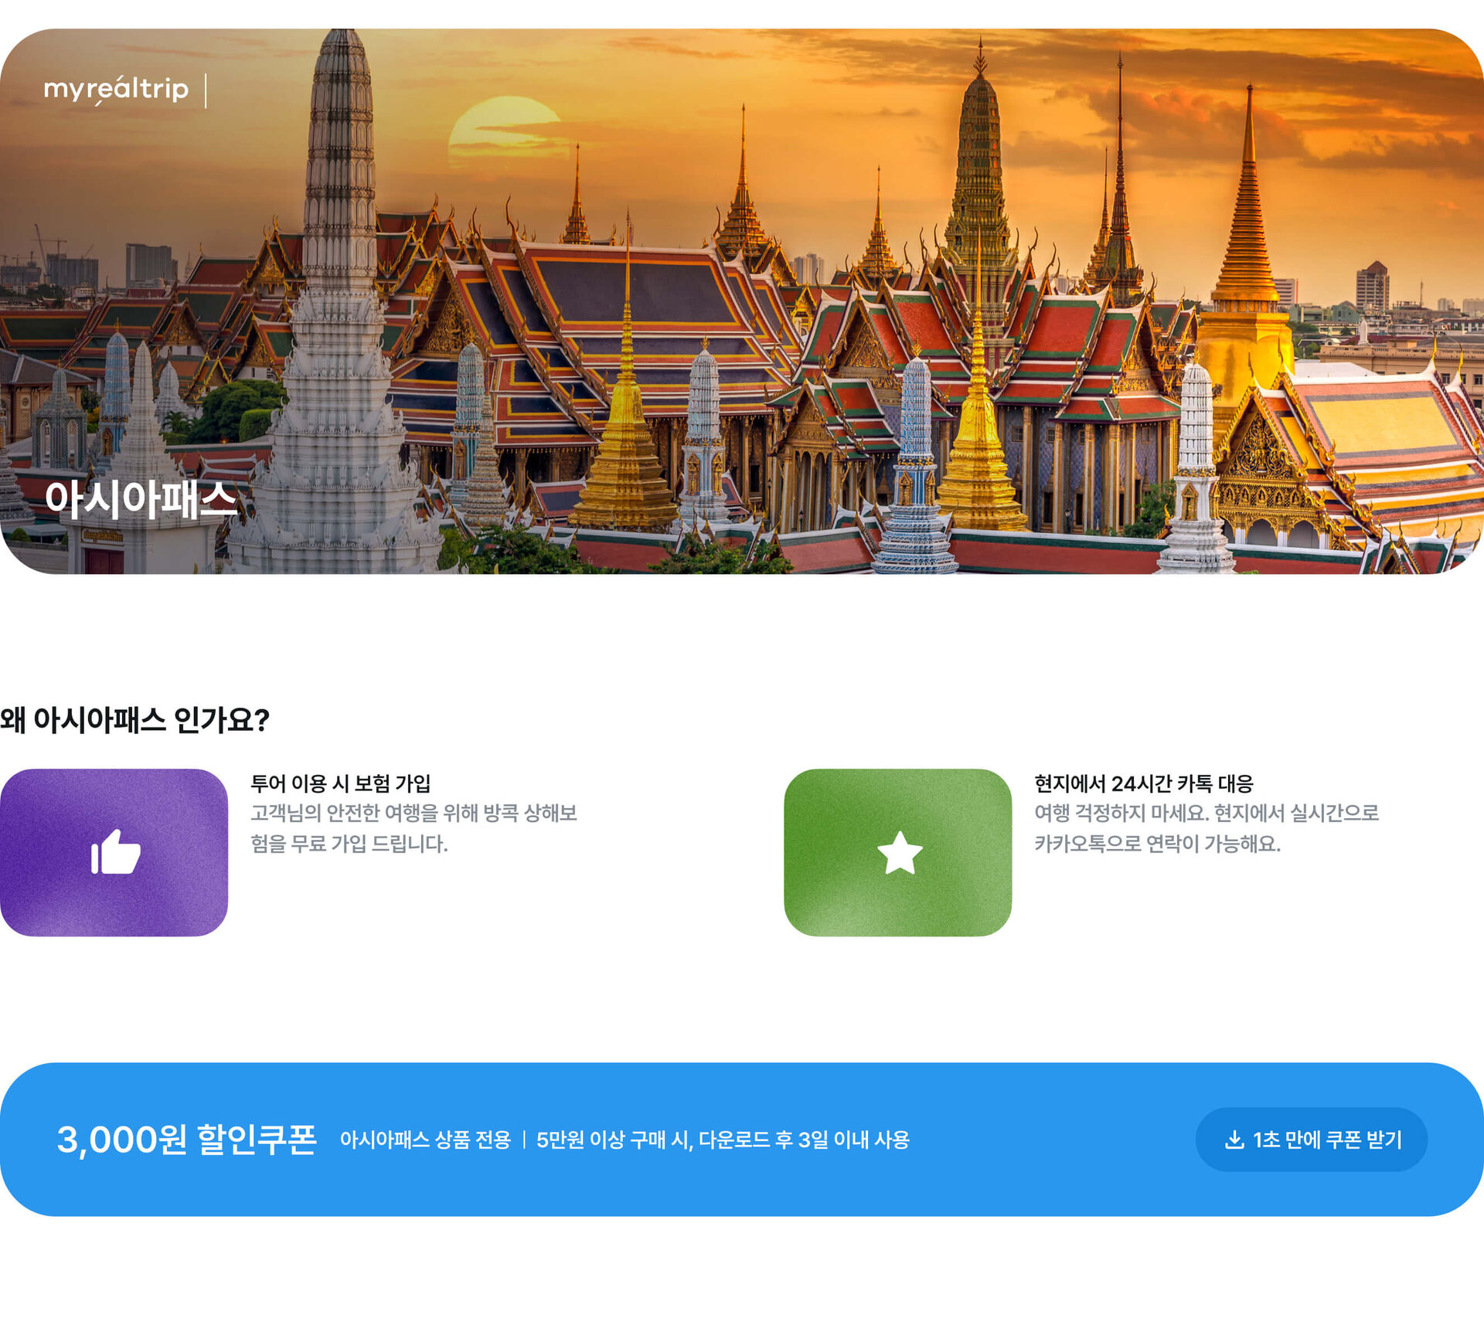Click the 왜 아시아패스 인가요? heading
This screenshot has width=1484, height=1342.
pyautogui.click(x=134, y=720)
